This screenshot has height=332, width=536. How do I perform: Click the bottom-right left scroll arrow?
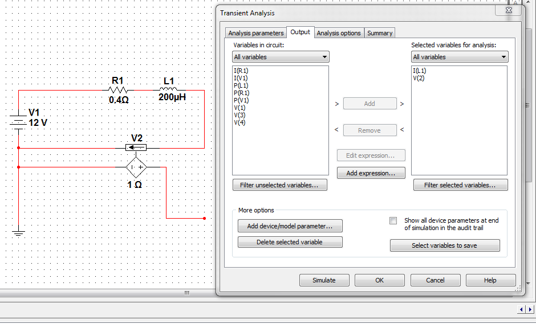coord(521,309)
